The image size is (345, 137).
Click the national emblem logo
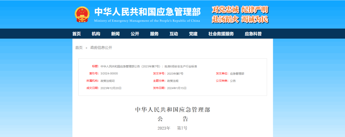pos(82,14)
